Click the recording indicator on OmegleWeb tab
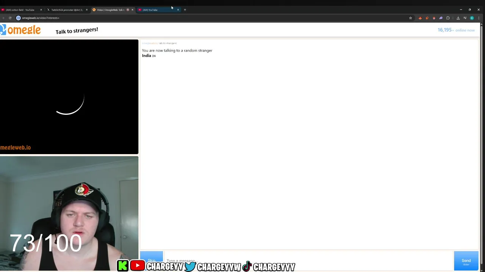 tap(128, 10)
